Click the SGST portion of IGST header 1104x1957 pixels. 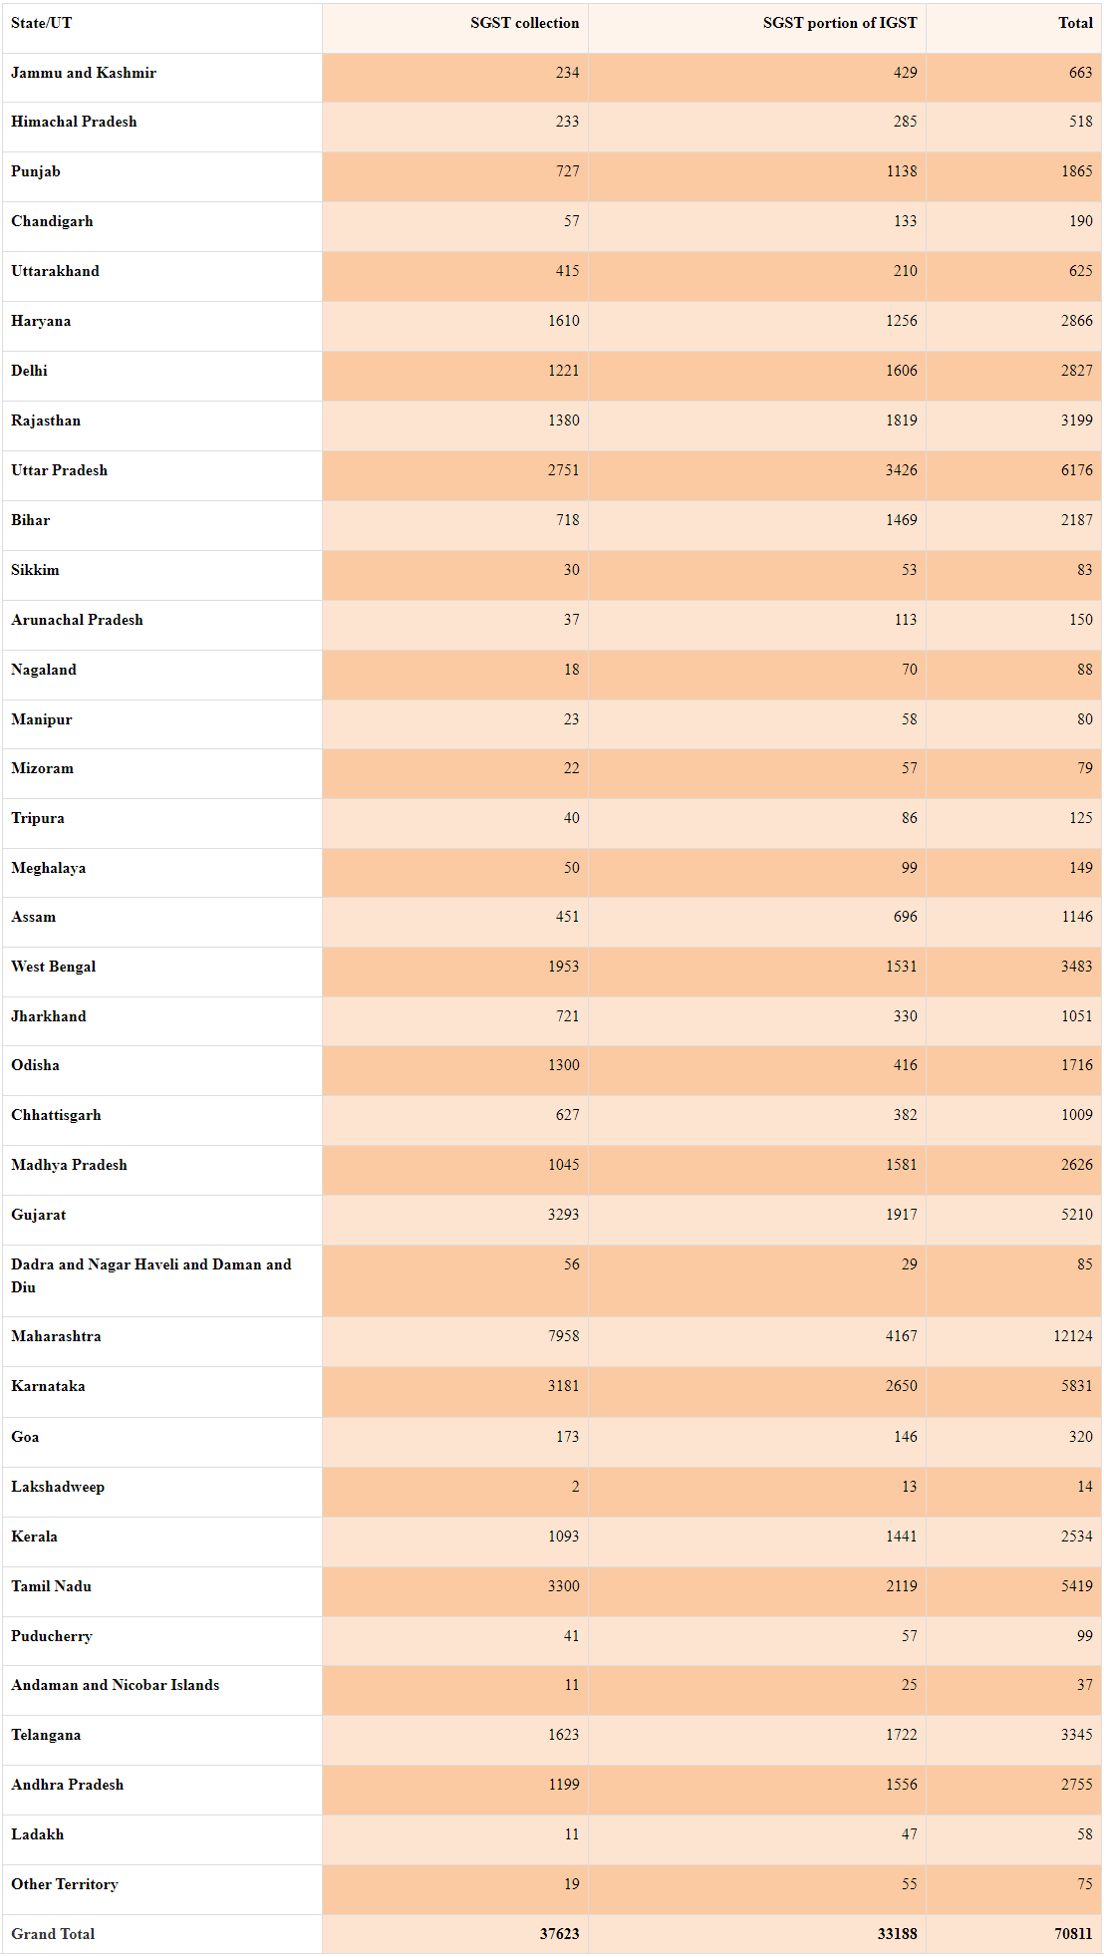pos(839,23)
